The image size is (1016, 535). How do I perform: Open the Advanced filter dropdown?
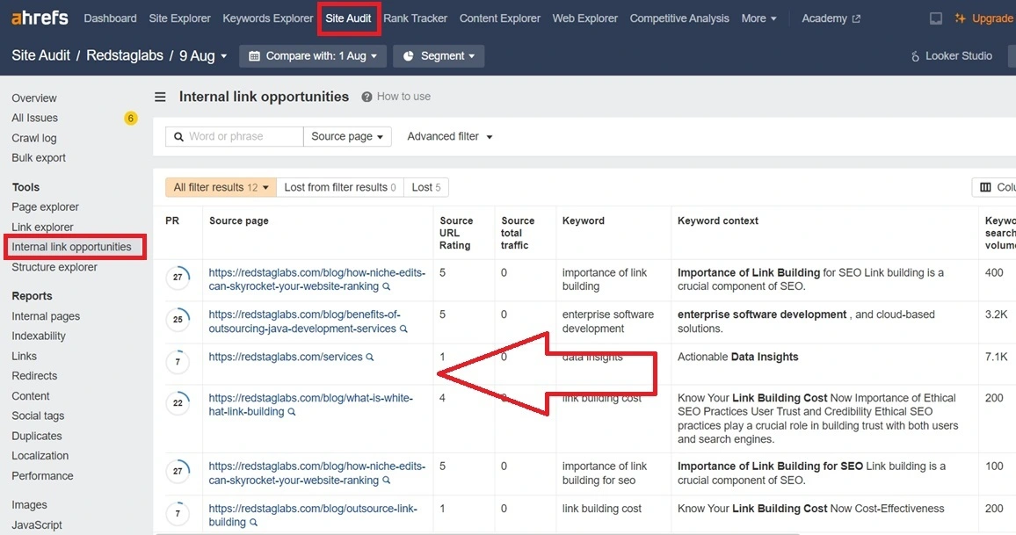449,136
